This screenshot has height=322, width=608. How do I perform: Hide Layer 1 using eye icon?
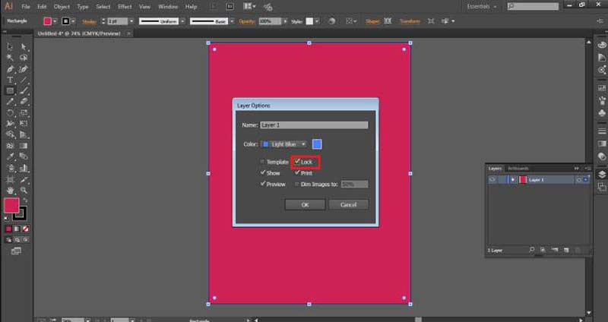[x=492, y=180]
